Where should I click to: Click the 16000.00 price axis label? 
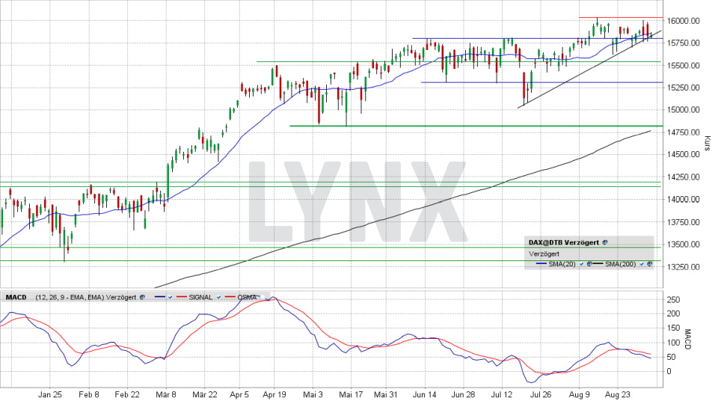683,21
